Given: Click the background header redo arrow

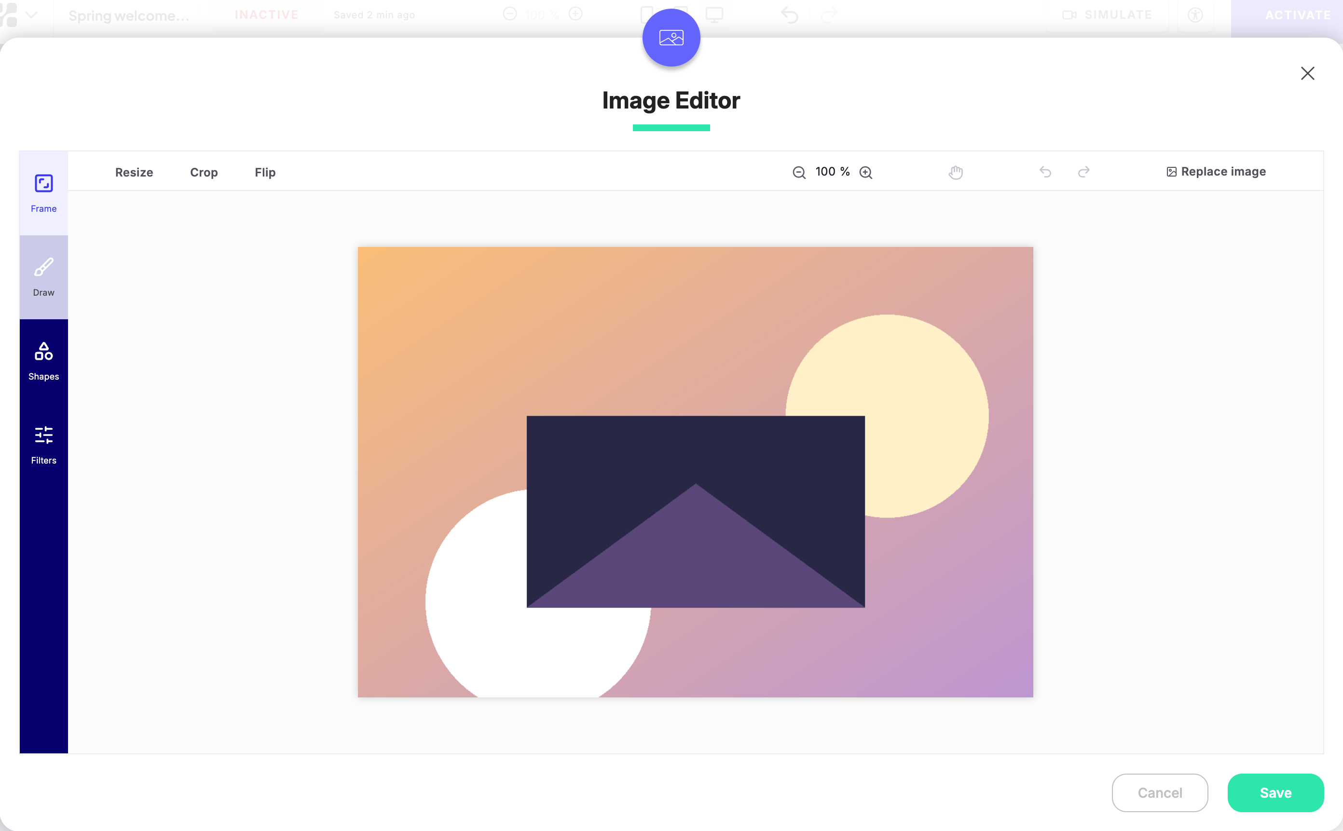Looking at the screenshot, I should (828, 15).
